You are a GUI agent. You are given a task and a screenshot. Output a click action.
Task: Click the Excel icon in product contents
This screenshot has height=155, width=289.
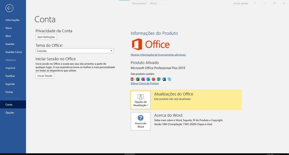(x=138, y=79)
